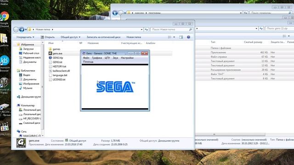Open the view options dropdown arrow
The height and width of the screenshot is (165, 294).
point(174,37)
